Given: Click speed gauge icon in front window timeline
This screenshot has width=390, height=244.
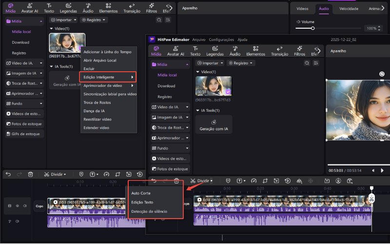Looking at the screenshot, I should (x=253, y=181).
